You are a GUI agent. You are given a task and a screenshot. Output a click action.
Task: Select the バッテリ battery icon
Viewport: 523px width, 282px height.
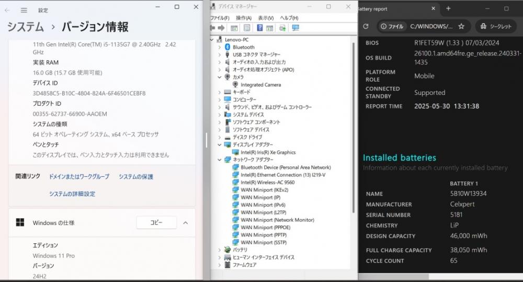tap(228, 250)
